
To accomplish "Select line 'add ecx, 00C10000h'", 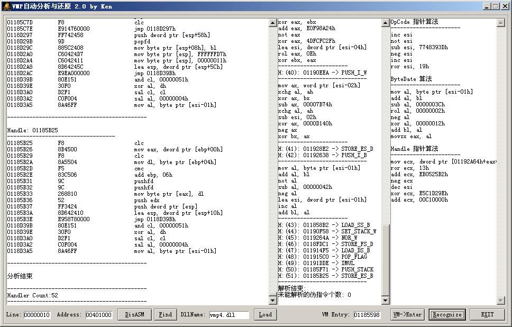I will (419, 199).
